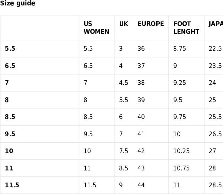Select the bold 11.5 row label
The image size is (223, 194).
tap(12, 185)
